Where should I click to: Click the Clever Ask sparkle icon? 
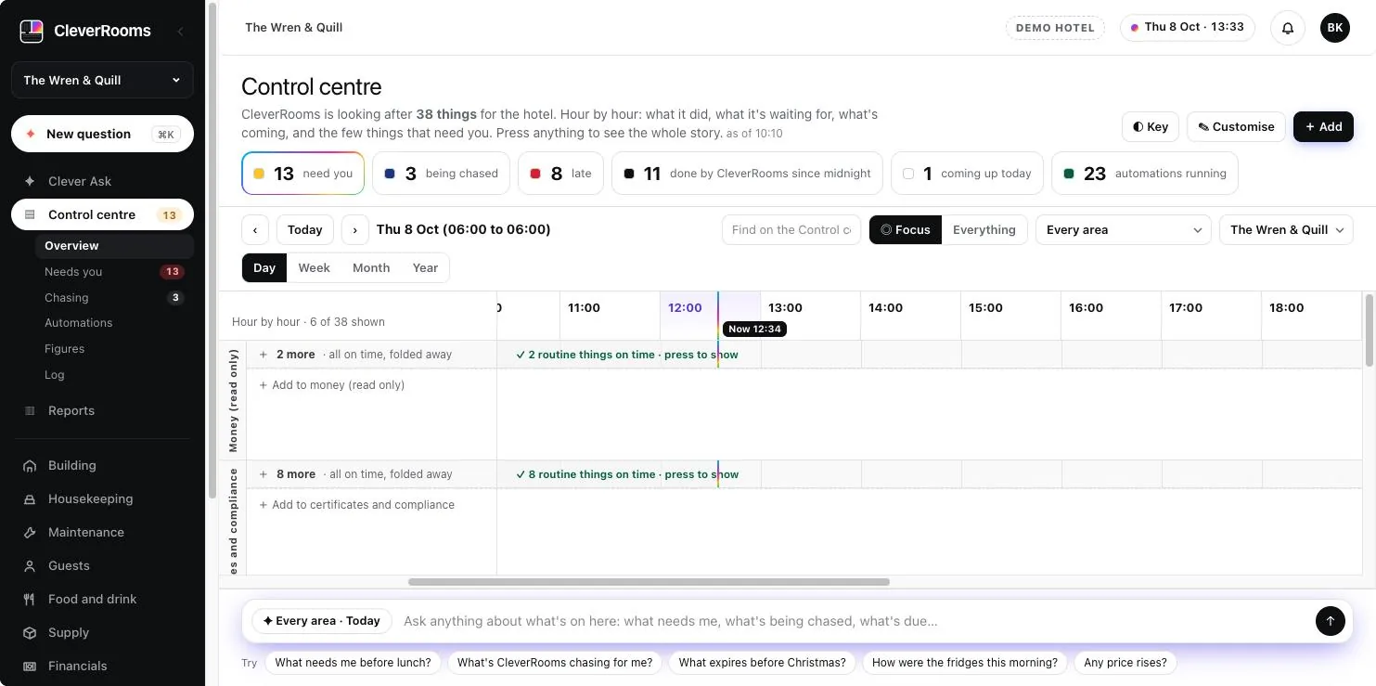pyautogui.click(x=30, y=181)
